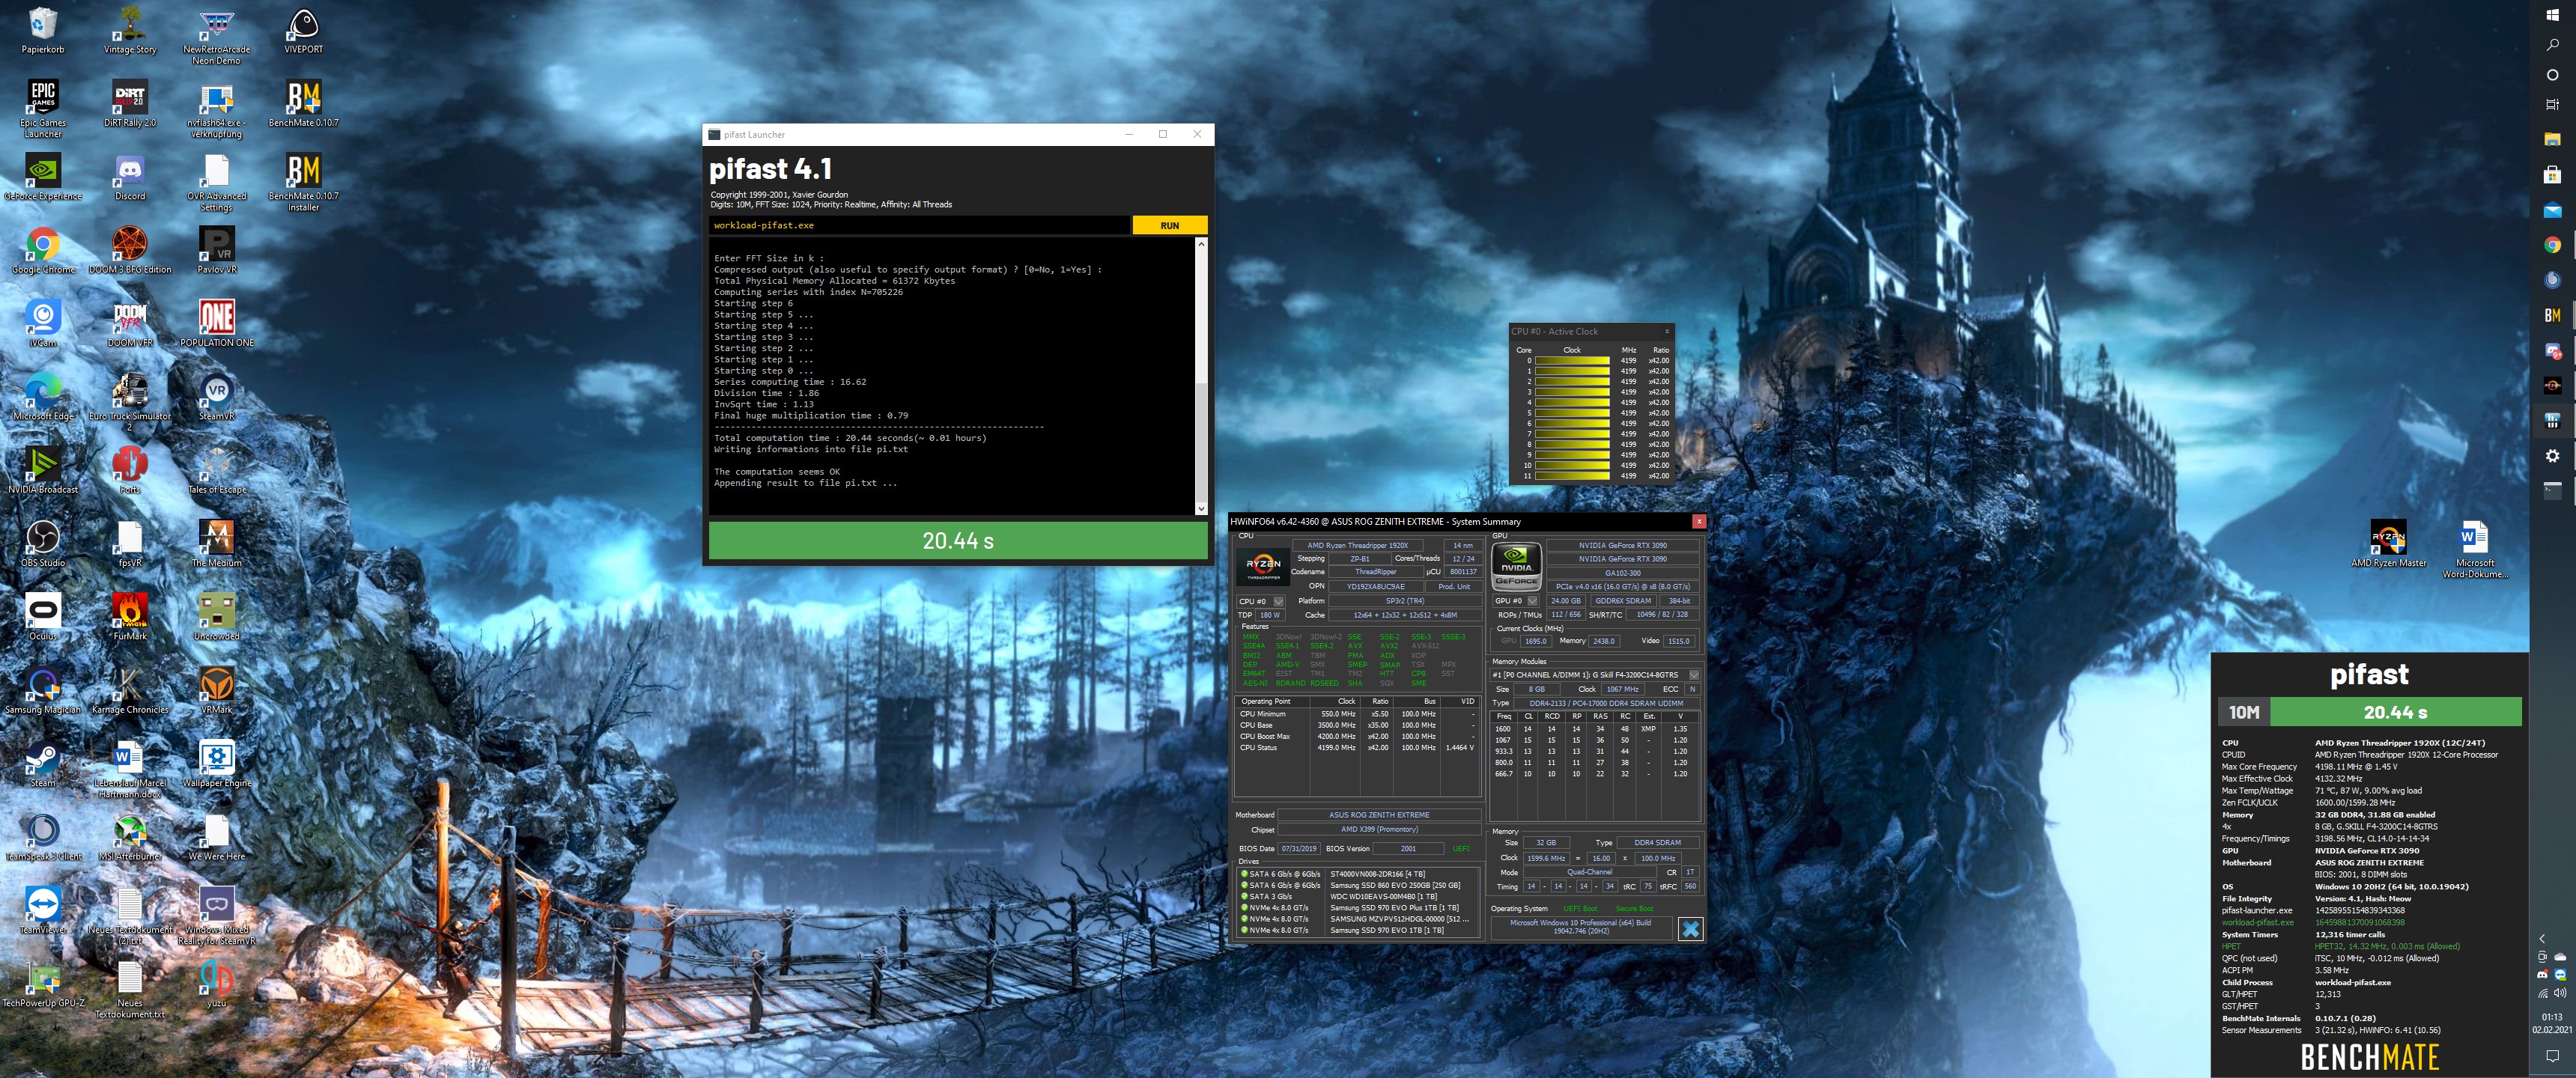Click the NVIDIA GeForce logo in HWiNFO

1516,567
